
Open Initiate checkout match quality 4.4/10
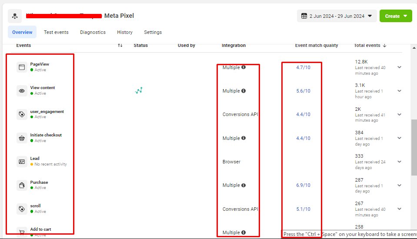(303, 138)
